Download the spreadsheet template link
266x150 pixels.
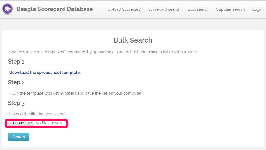pyautogui.click(x=45, y=73)
